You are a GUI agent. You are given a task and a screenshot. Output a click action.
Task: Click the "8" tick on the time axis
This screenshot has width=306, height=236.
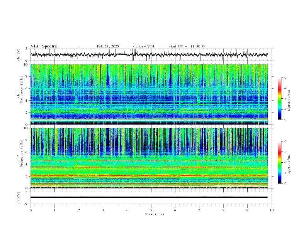tap(223, 210)
